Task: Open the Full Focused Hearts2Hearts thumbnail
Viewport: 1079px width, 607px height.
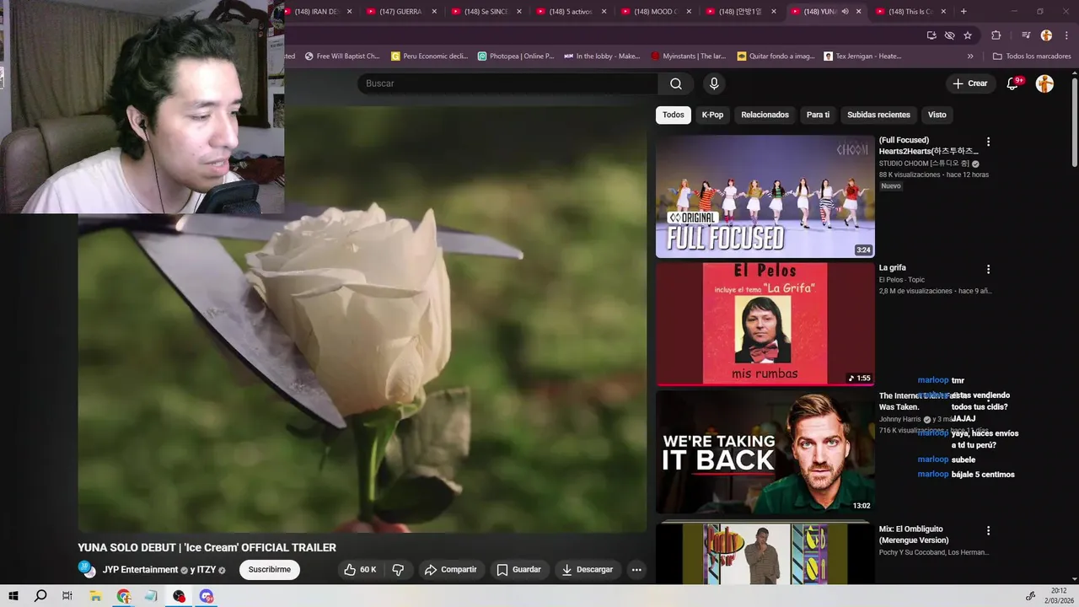Action: pos(765,196)
